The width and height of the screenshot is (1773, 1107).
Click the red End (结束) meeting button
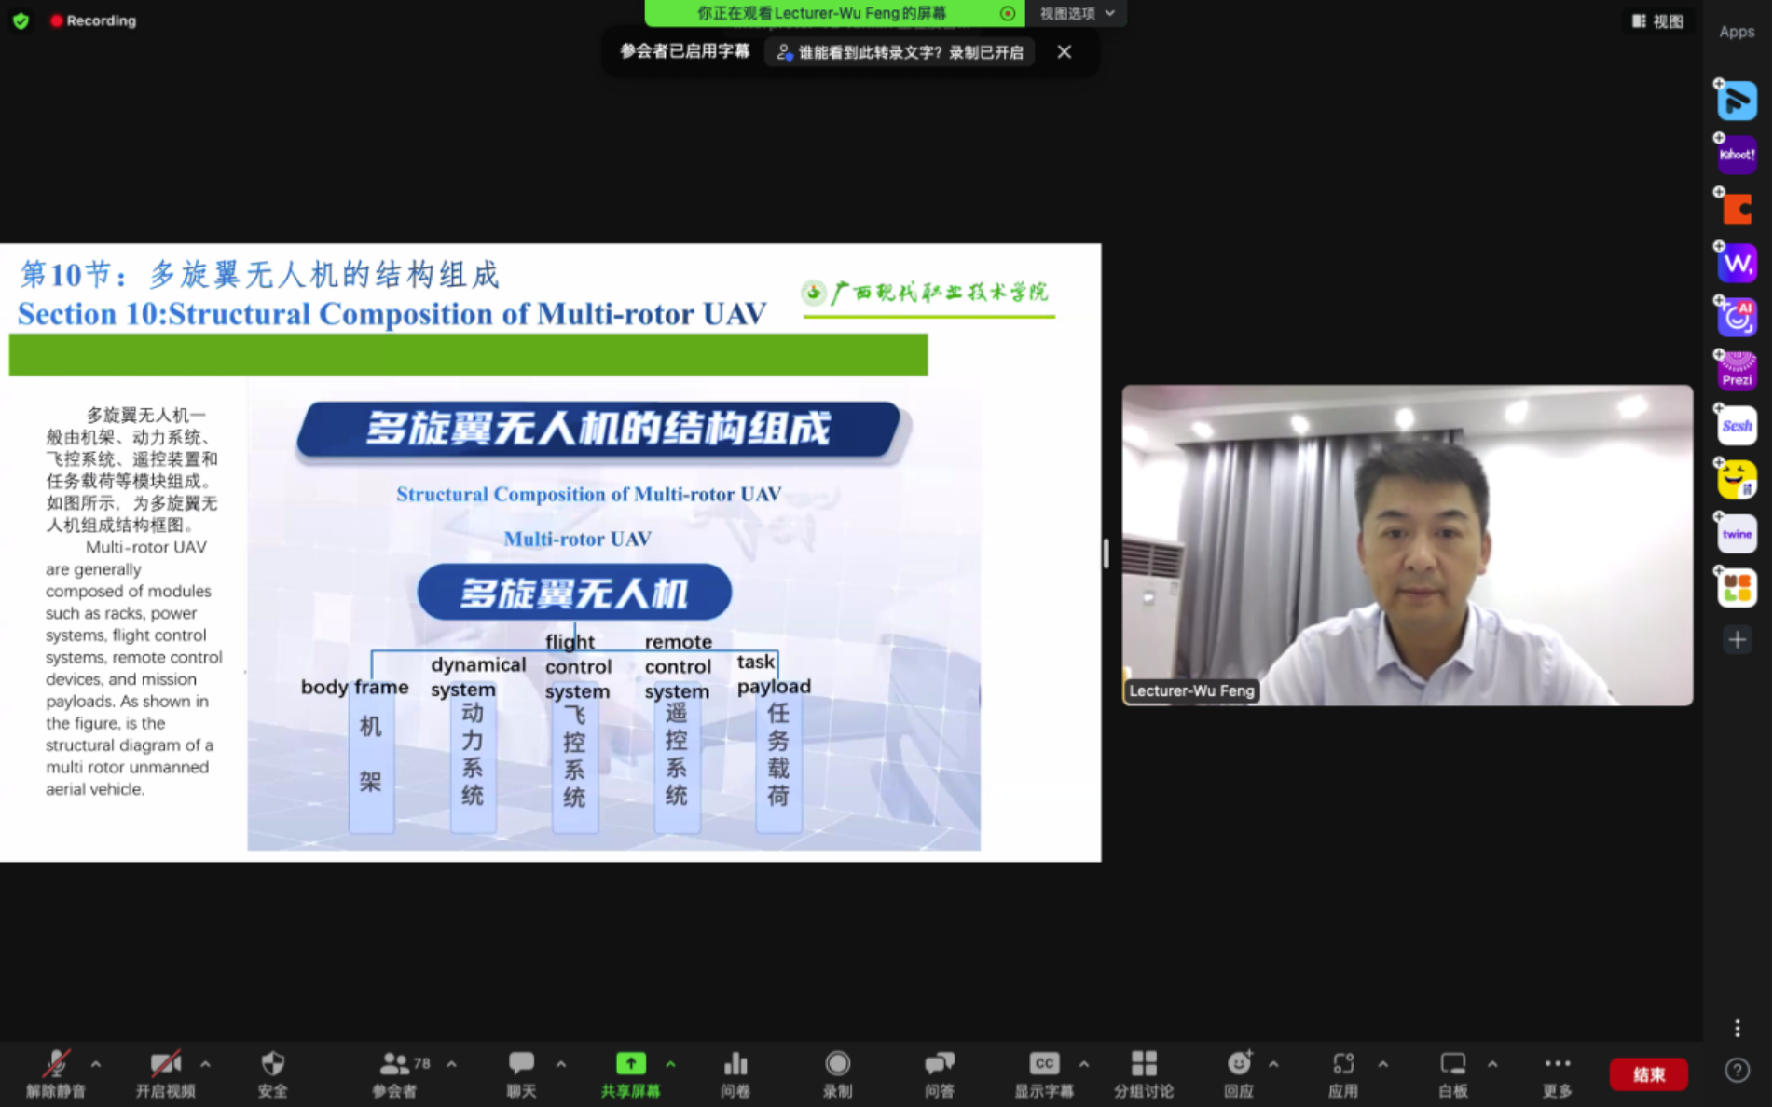pyautogui.click(x=1649, y=1074)
